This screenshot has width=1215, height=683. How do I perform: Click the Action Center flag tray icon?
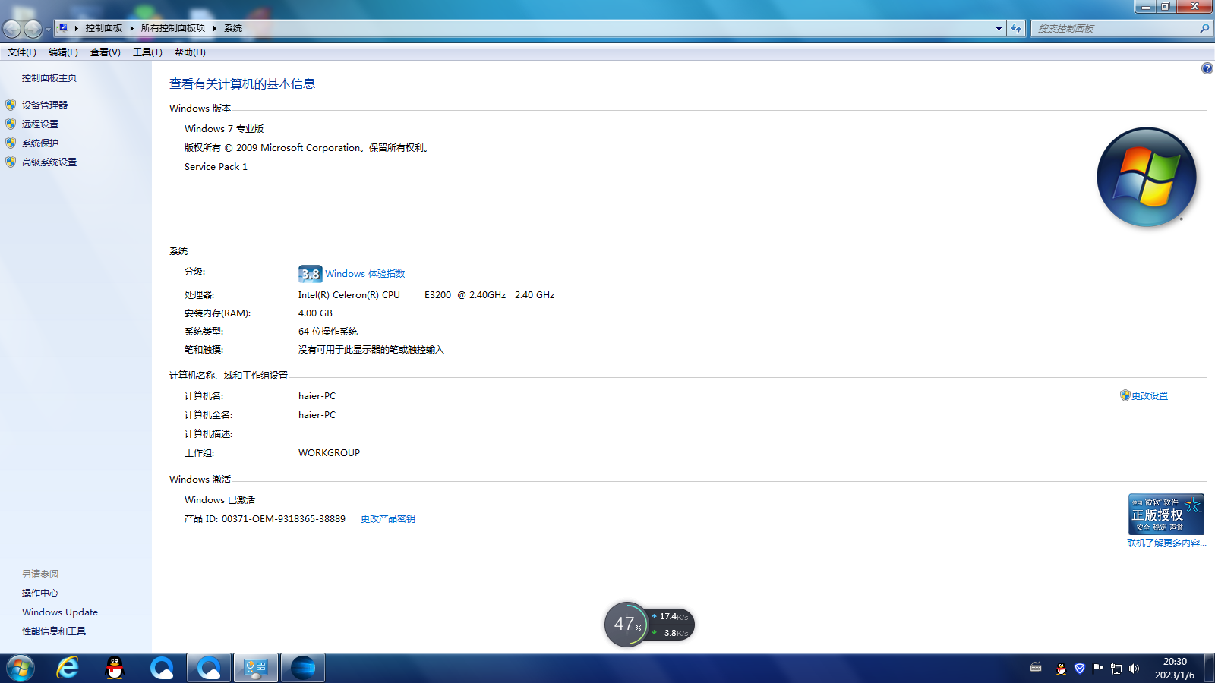[x=1097, y=669]
